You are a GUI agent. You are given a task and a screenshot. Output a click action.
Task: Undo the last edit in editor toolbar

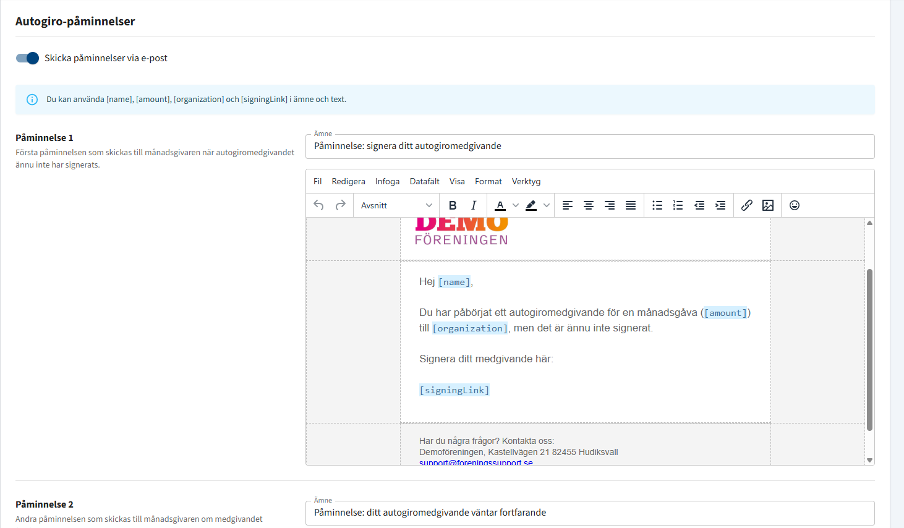pos(319,205)
